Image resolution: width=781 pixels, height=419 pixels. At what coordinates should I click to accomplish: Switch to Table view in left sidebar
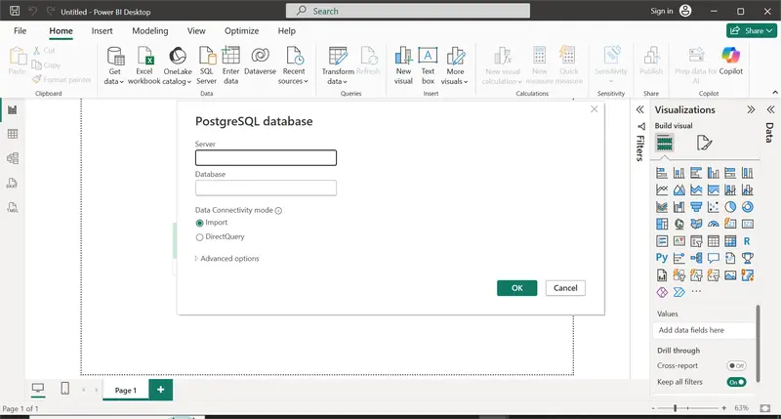[x=13, y=134]
